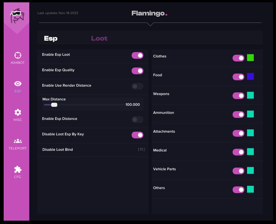The height and width of the screenshot is (224, 276).
Task: Toggle the Vehicle Parts loot switch
Action: (x=238, y=171)
